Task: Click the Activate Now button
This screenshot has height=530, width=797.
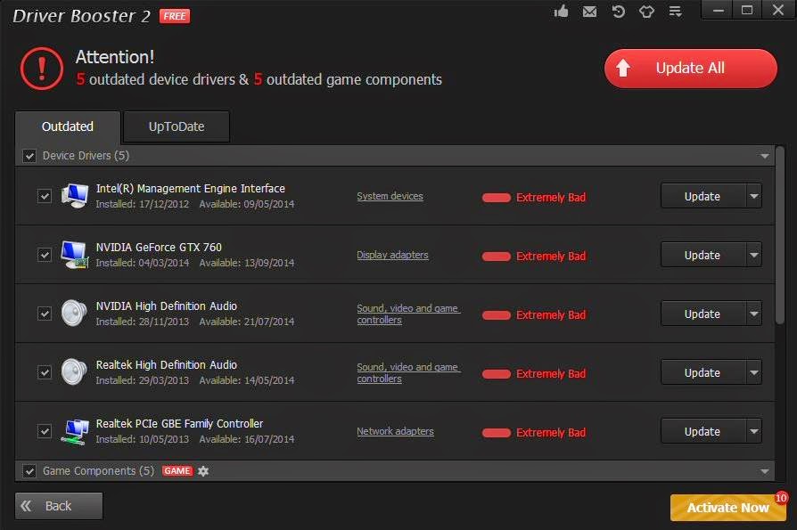Action: coord(727,508)
